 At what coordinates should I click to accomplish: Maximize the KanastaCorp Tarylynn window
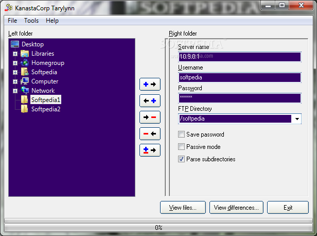282,6
